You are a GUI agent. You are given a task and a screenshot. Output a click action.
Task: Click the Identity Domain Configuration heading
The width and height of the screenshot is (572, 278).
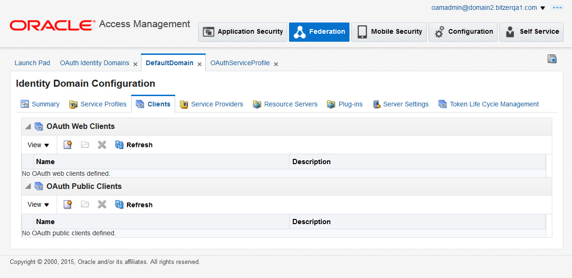86,83
